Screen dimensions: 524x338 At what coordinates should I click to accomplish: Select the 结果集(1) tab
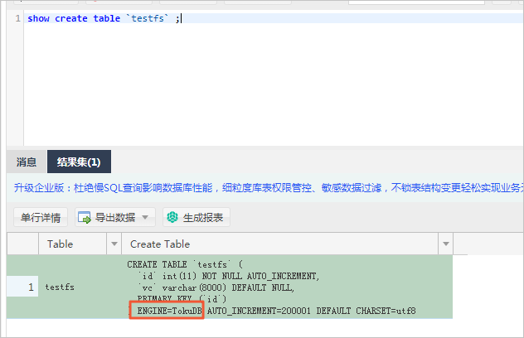[x=79, y=162]
